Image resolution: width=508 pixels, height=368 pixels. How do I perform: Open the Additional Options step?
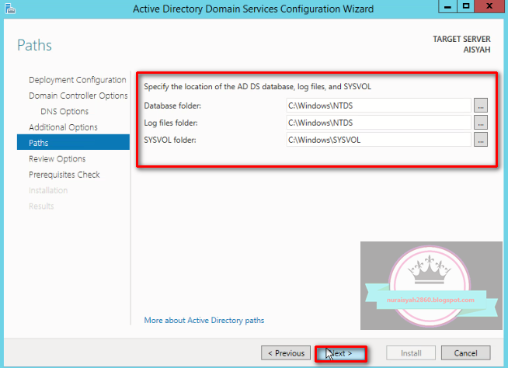coord(63,127)
